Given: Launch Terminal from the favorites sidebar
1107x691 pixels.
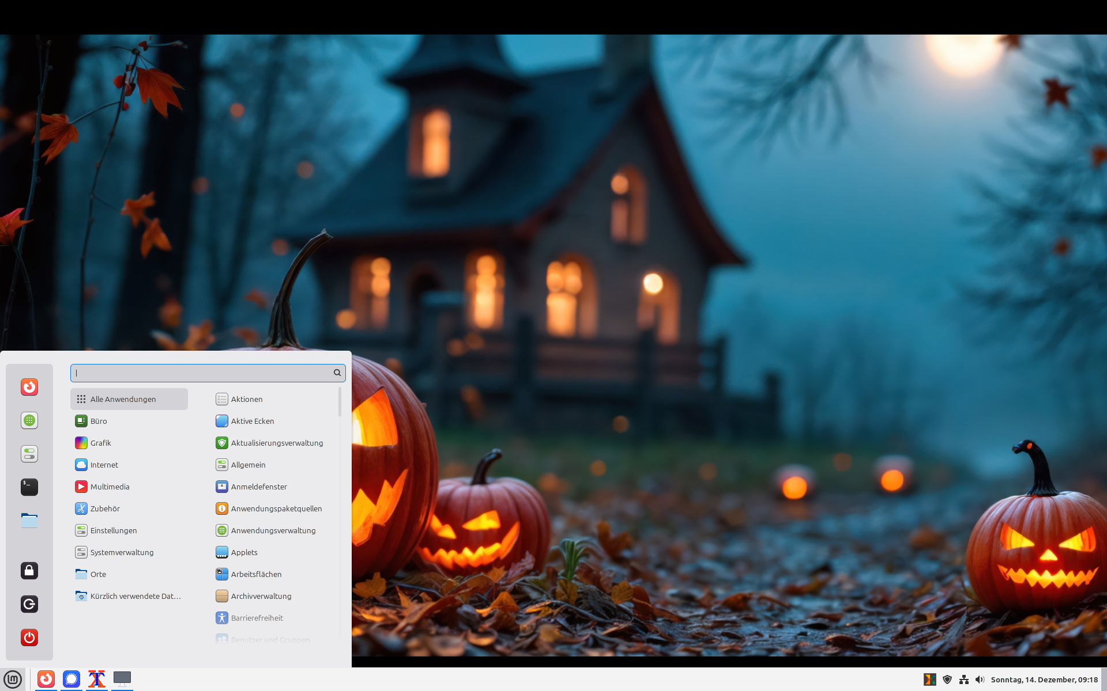Looking at the screenshot, I should tap(29, 487).
